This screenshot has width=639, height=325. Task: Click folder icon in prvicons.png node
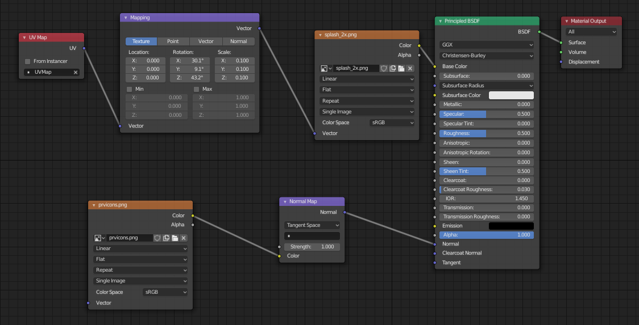pyautogui.click(x=175, y=238)
